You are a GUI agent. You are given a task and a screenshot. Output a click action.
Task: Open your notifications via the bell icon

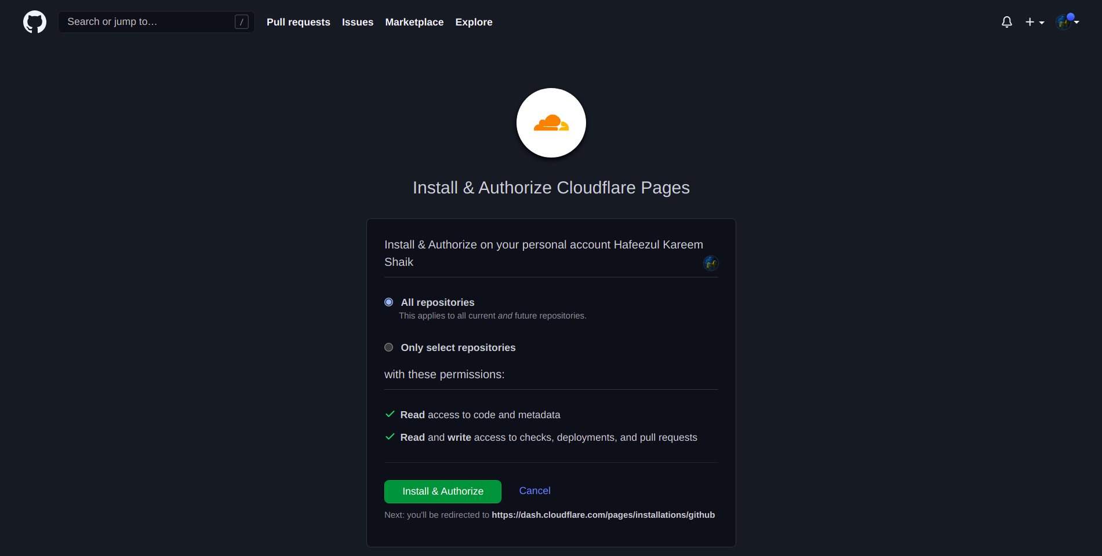click(x=1007, y=21)
